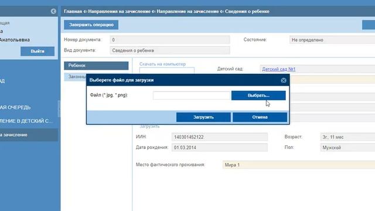Viewport: 375px width, 211px height.
Task: Log out with the Выйти button
Action: click(37, 51)
